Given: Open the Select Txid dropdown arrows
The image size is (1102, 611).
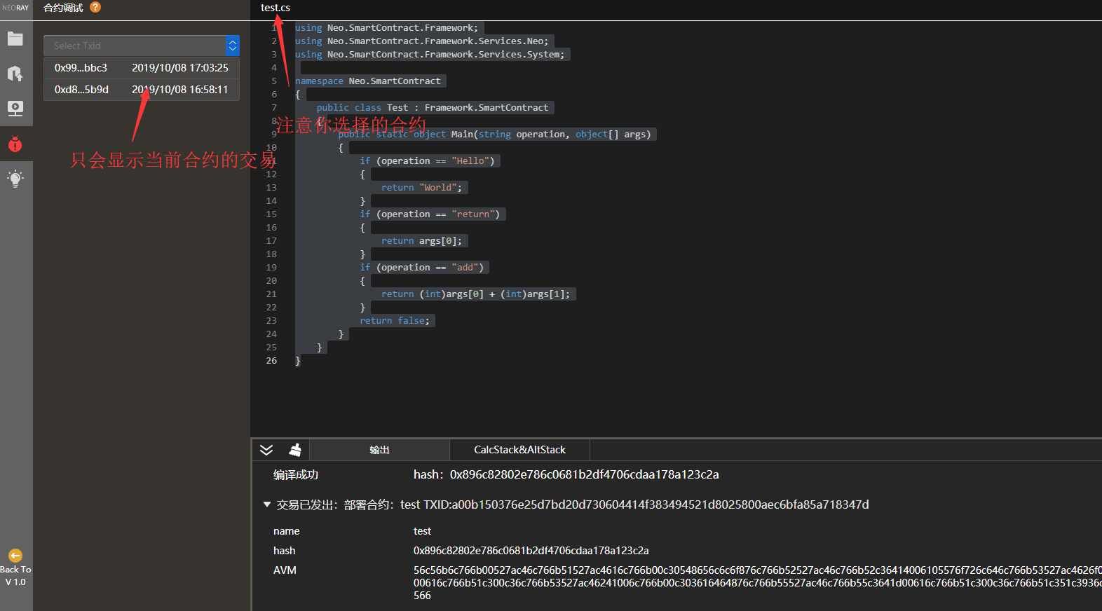Looking at the screenshot, I should point(233,46).
